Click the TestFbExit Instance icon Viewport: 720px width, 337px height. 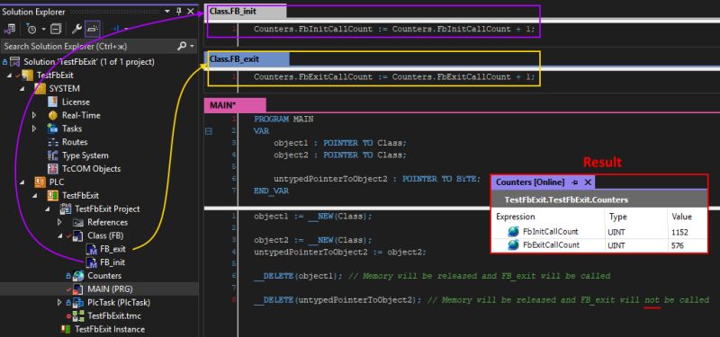[66, 329]
